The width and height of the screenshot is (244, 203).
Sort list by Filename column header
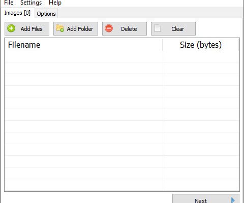point(83,45)
